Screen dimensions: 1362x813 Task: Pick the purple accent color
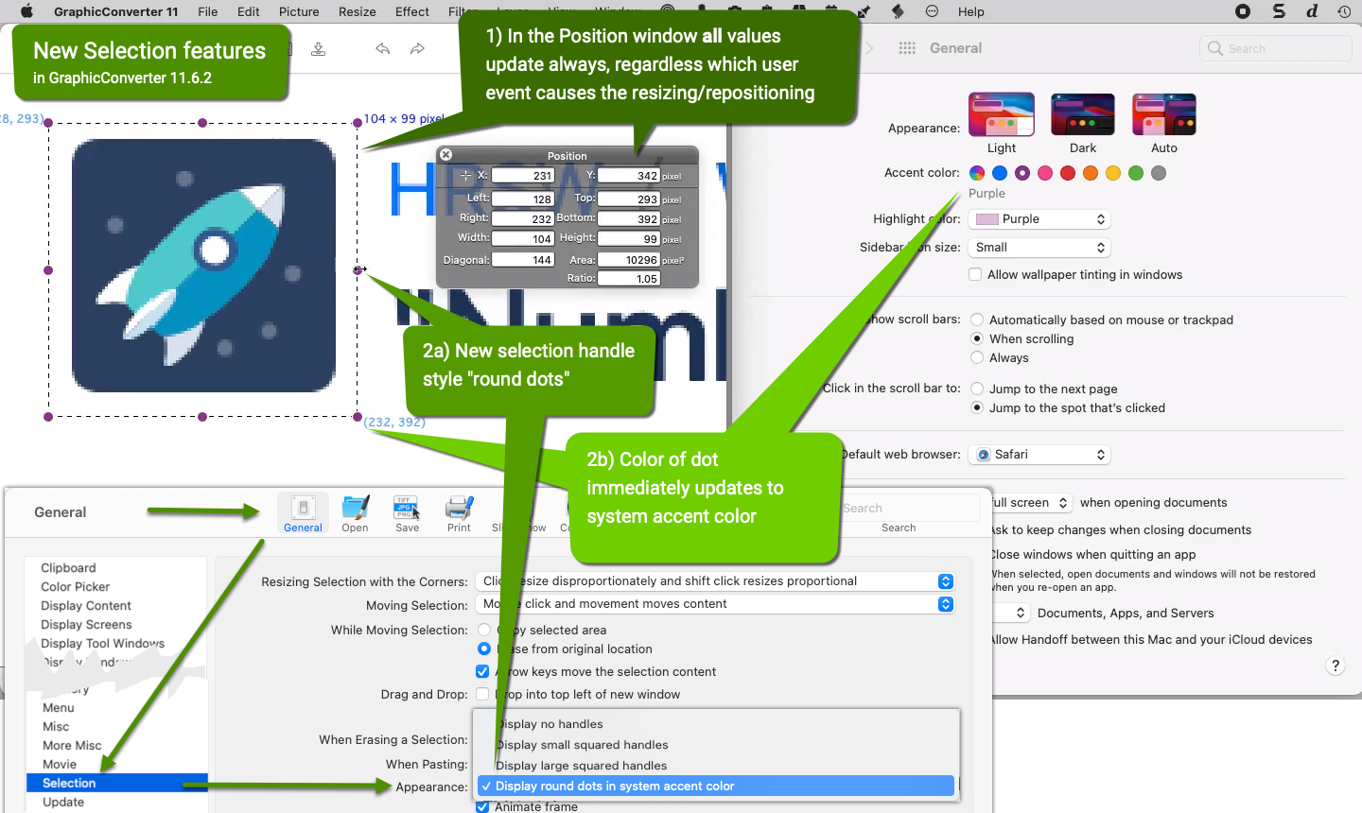1022,173
